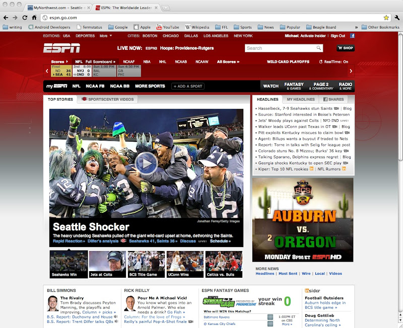Click the ESPN logo
This screenshot has height=328, width=403.
(x=61, y=48)
